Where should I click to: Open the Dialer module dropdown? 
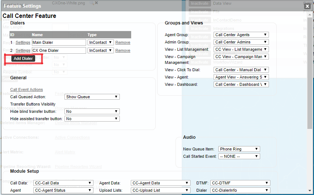click(240, 190)
